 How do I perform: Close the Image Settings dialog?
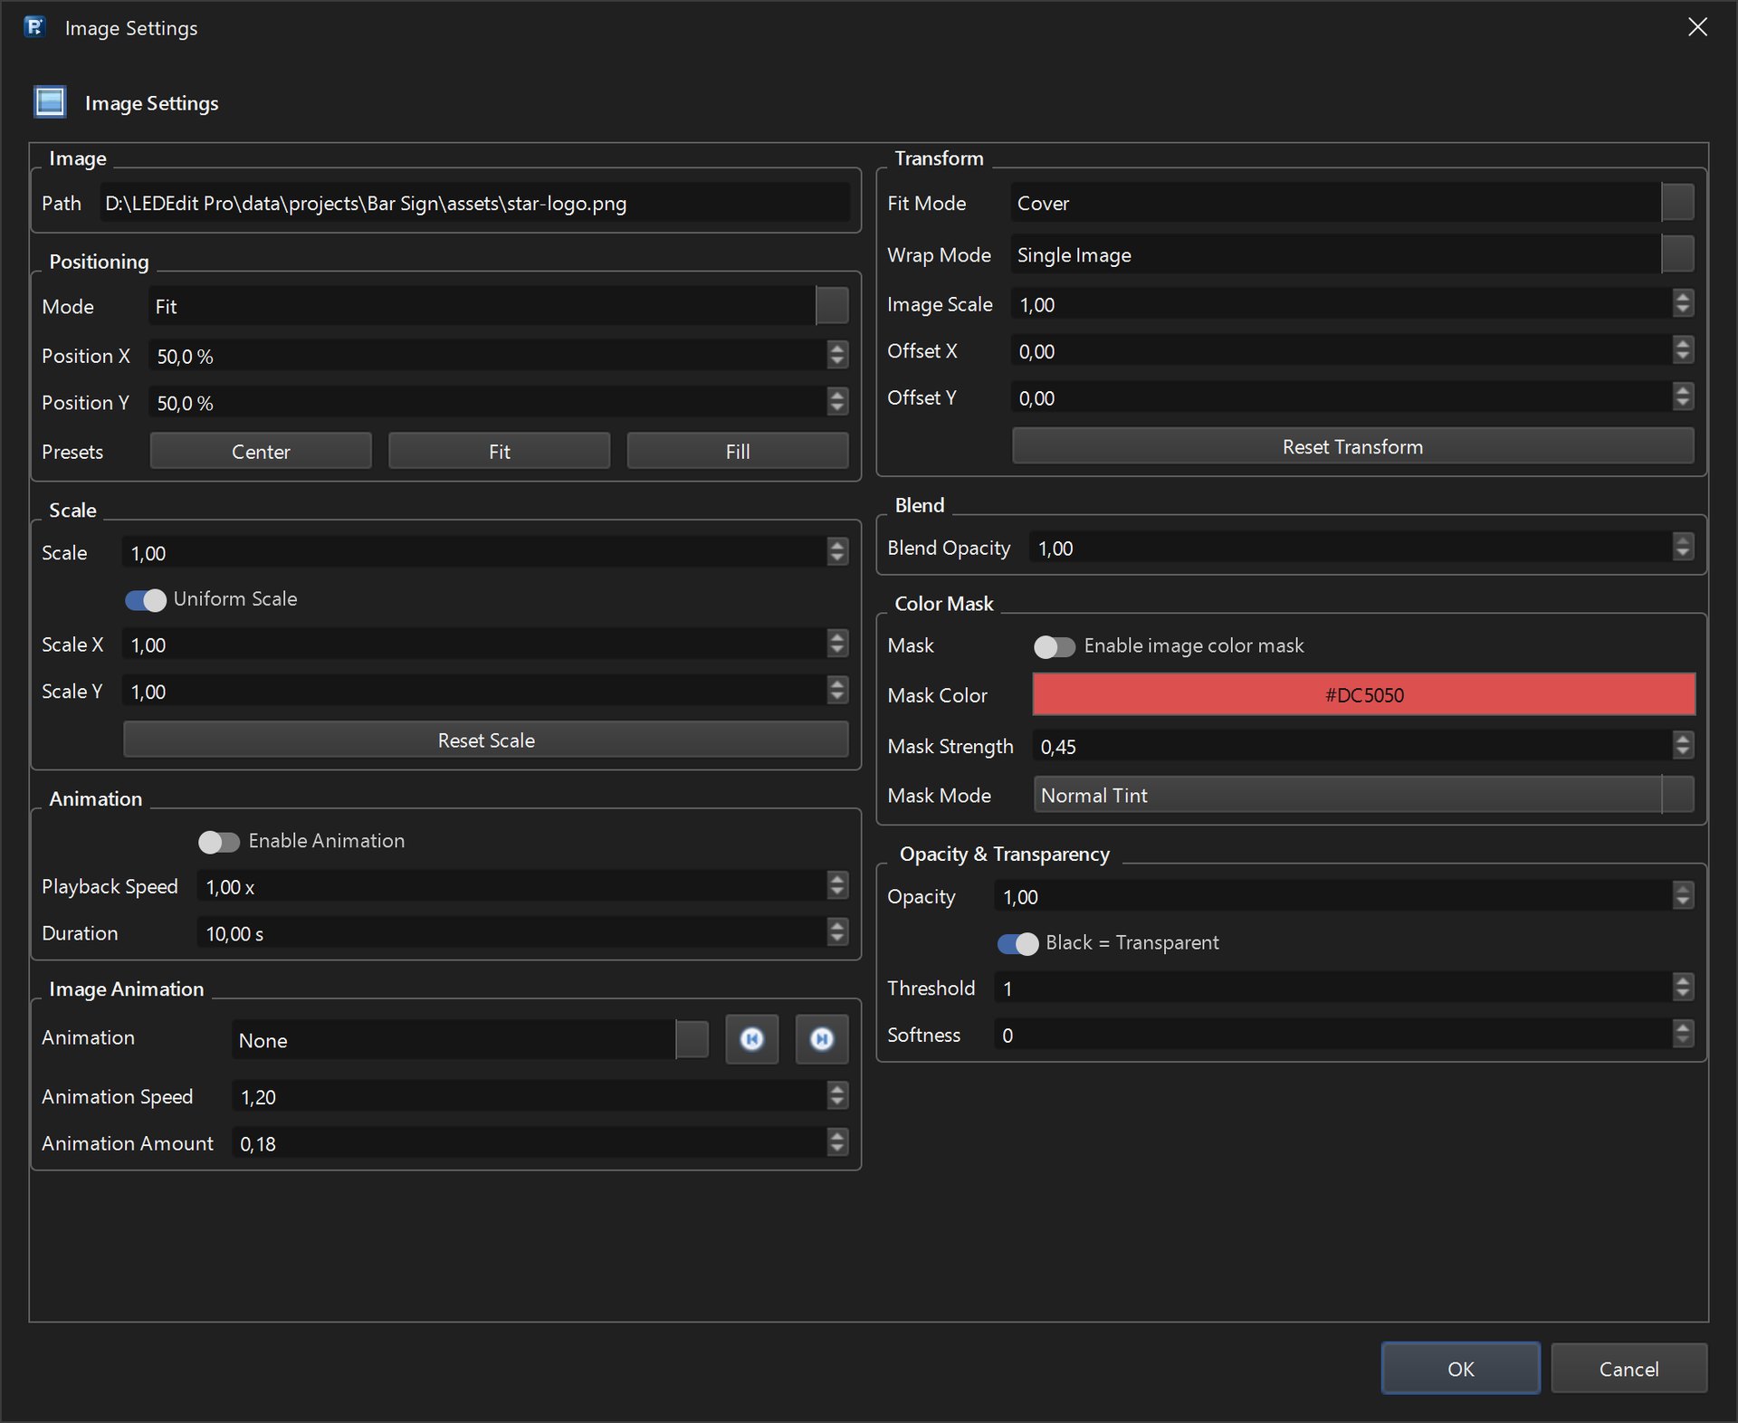[x=1697, y=27]
